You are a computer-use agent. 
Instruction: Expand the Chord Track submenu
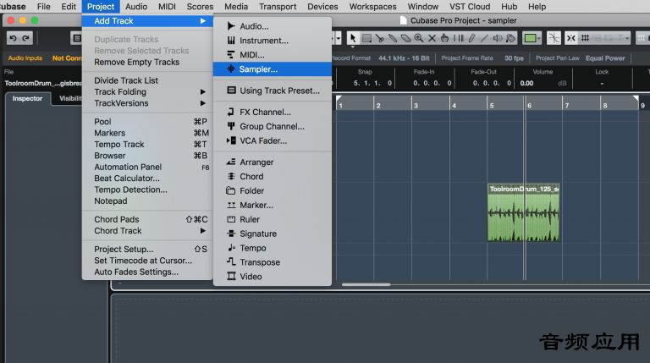203,231
